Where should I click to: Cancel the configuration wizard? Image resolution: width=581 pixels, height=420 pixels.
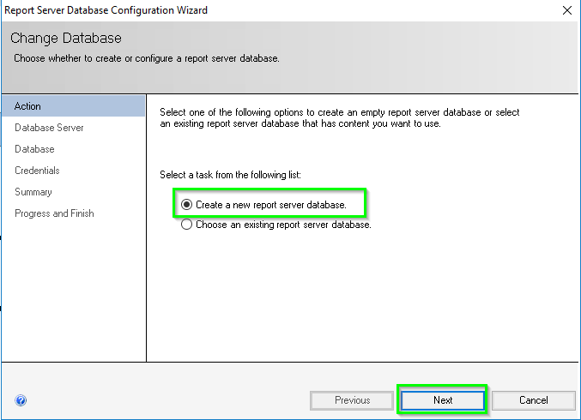[533, 400]
